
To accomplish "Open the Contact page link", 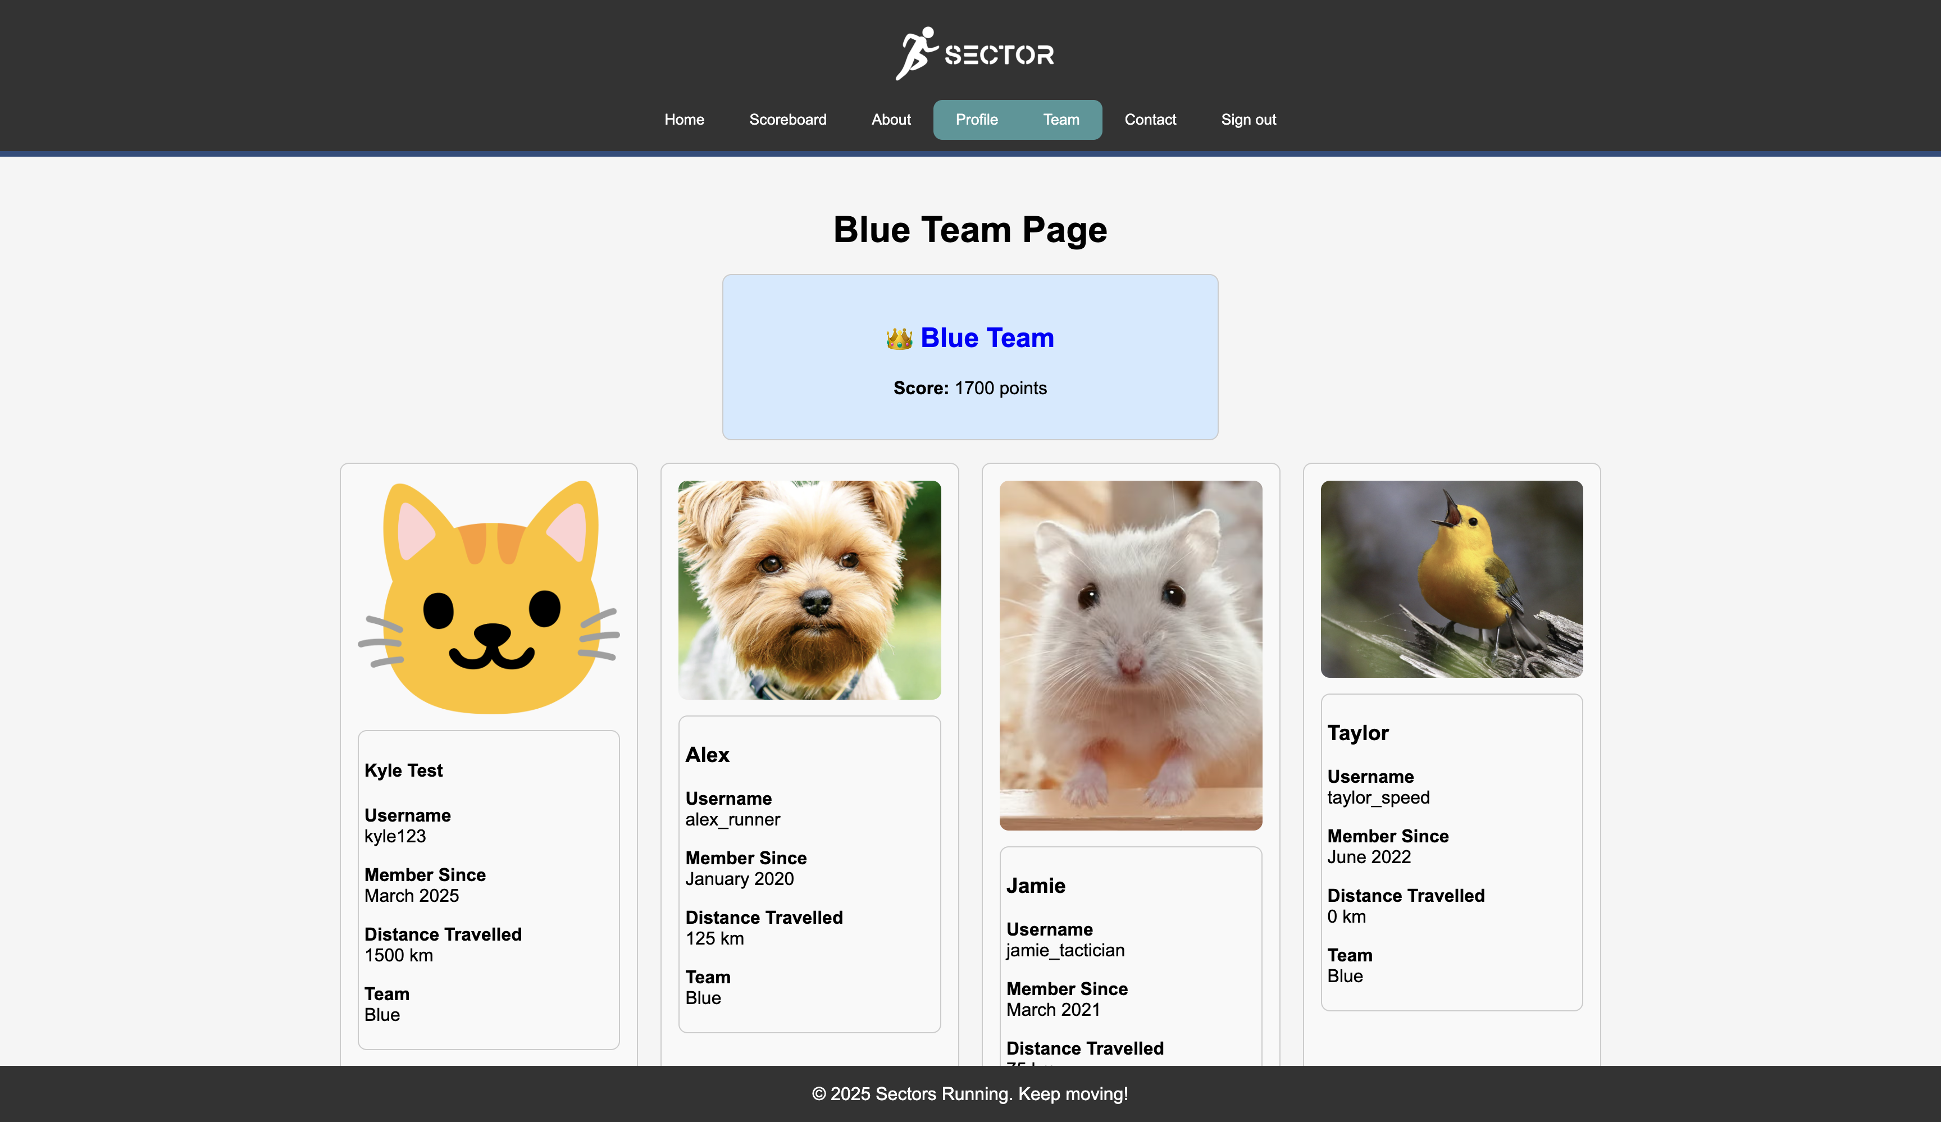I will point(1149,120).
